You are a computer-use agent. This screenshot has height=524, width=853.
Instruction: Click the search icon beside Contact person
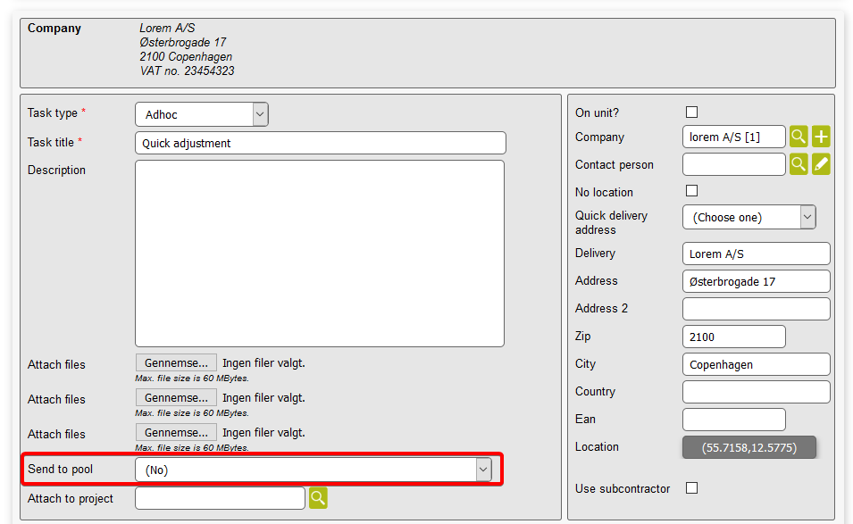799,164
